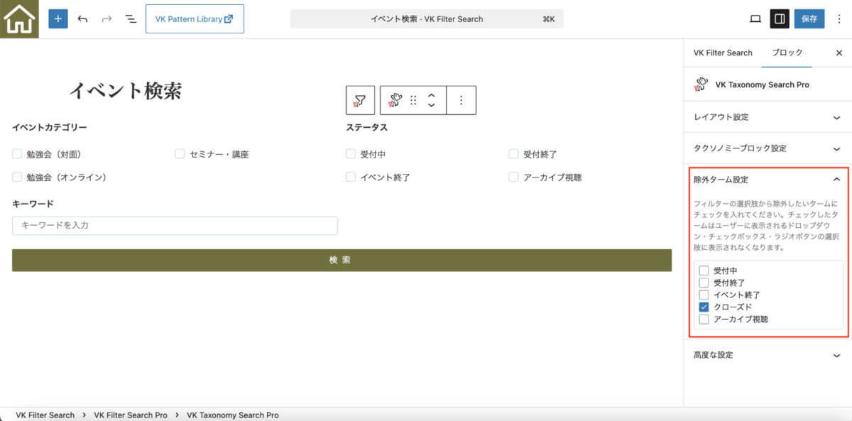Viewport: 852px width, 421px height.
Task: Check クローズド in excluded terms list
Action: (704, 307)
